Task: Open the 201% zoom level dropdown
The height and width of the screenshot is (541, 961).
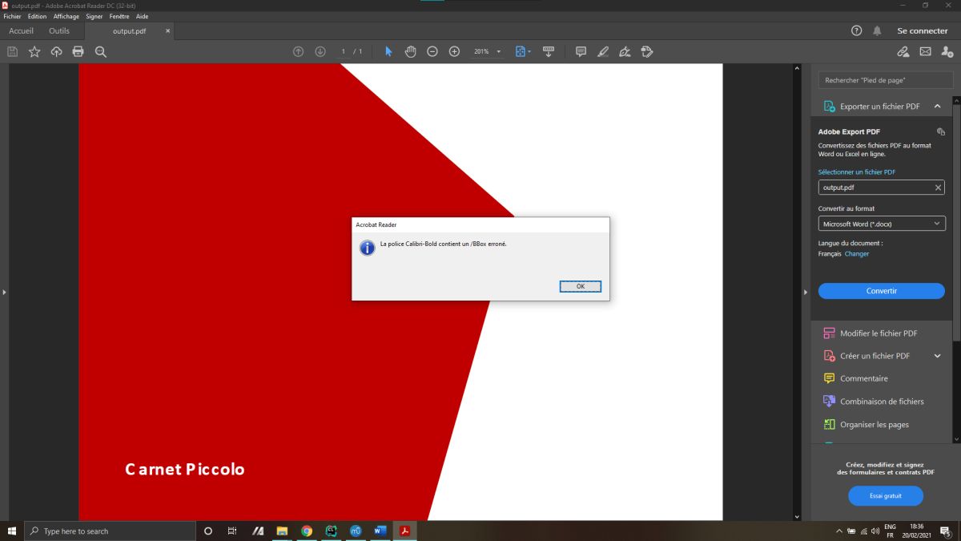Action: tap(488, 51)
